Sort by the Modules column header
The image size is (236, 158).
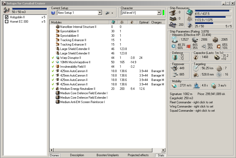(79, 22)
